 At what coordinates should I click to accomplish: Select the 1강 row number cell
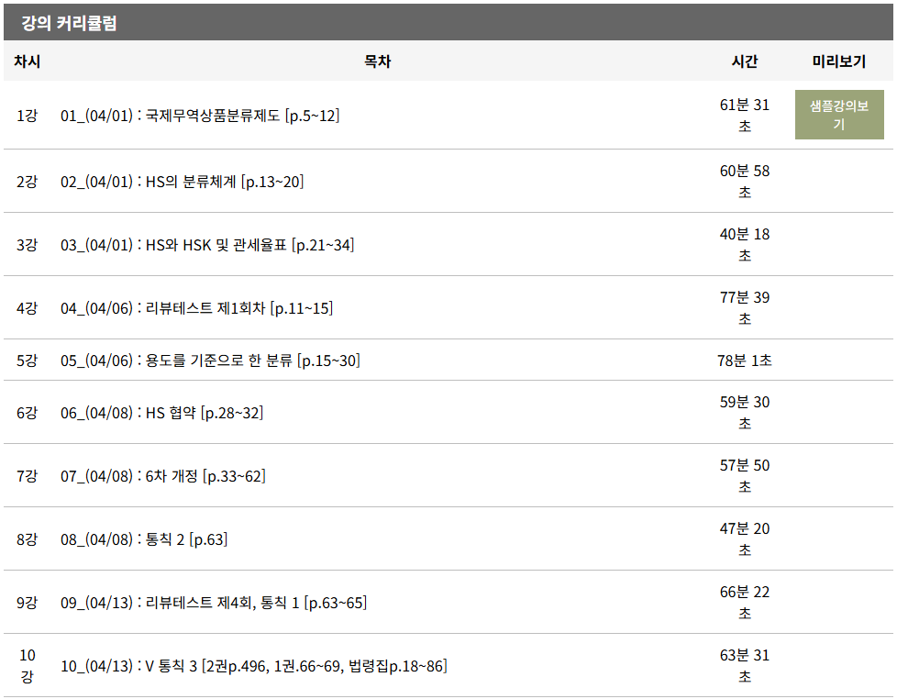[27, 116]
